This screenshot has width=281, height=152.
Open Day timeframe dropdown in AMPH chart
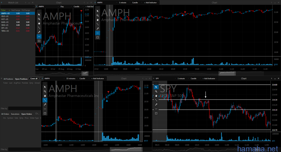66,6
